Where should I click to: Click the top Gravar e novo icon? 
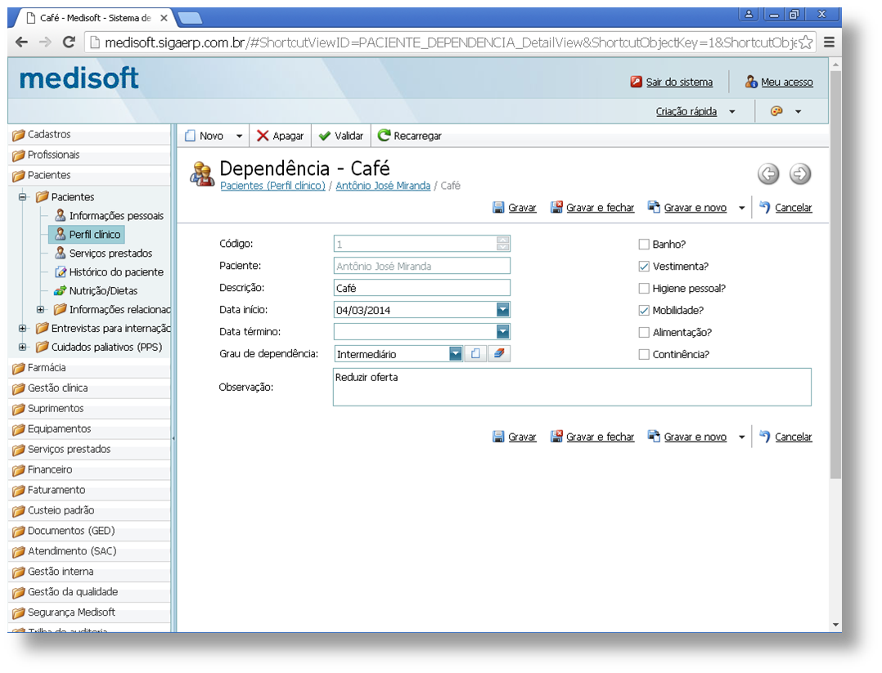coord(654,207)
